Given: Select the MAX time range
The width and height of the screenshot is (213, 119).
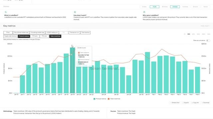Looking at the screenshot, I should coord(209,34).
